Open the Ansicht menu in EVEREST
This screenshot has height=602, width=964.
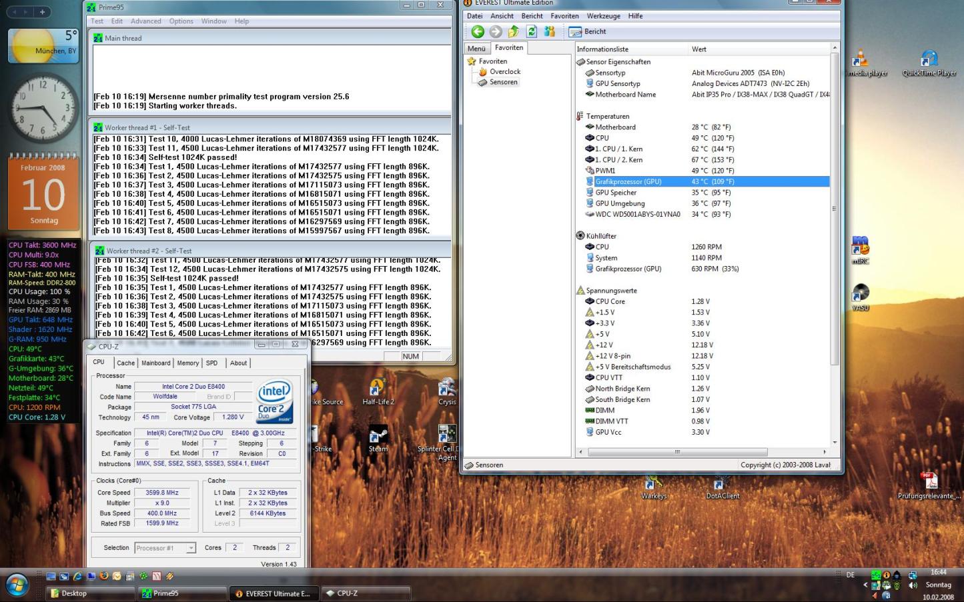[502, 16]
